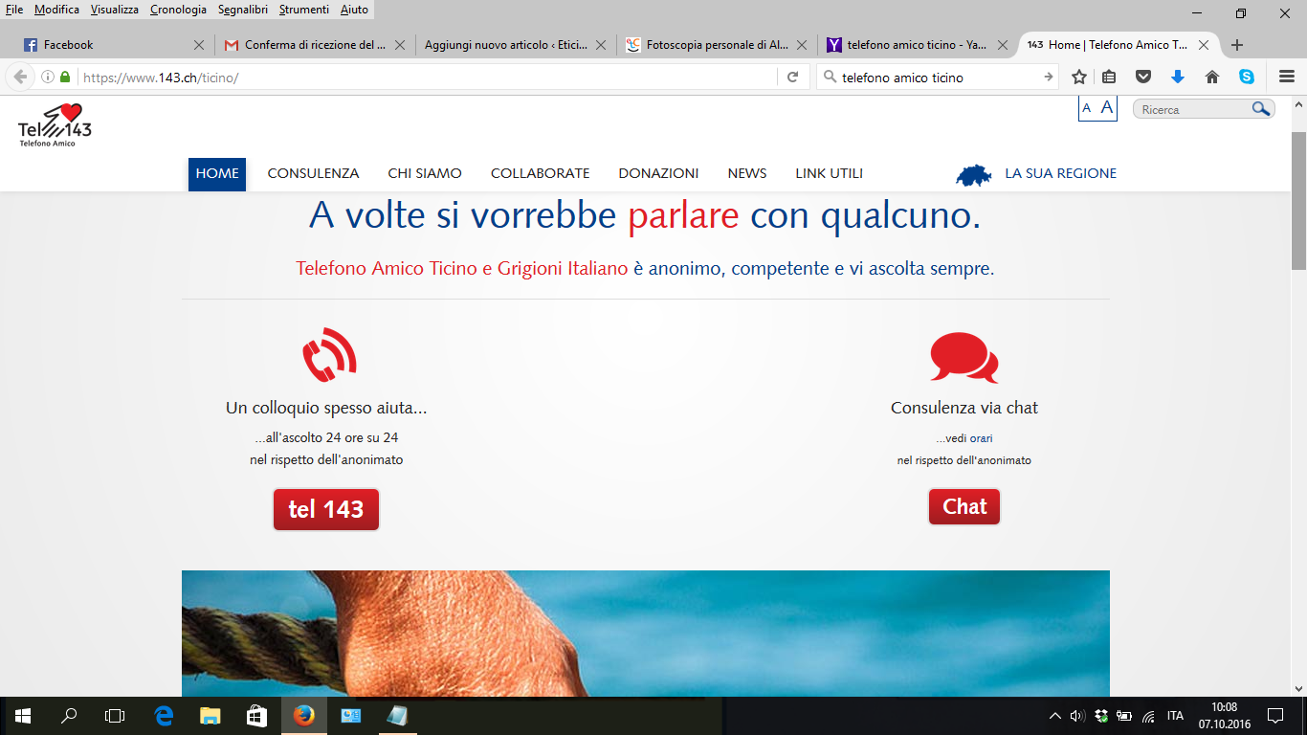Click the rope and hand banner image

pos(646,634)
